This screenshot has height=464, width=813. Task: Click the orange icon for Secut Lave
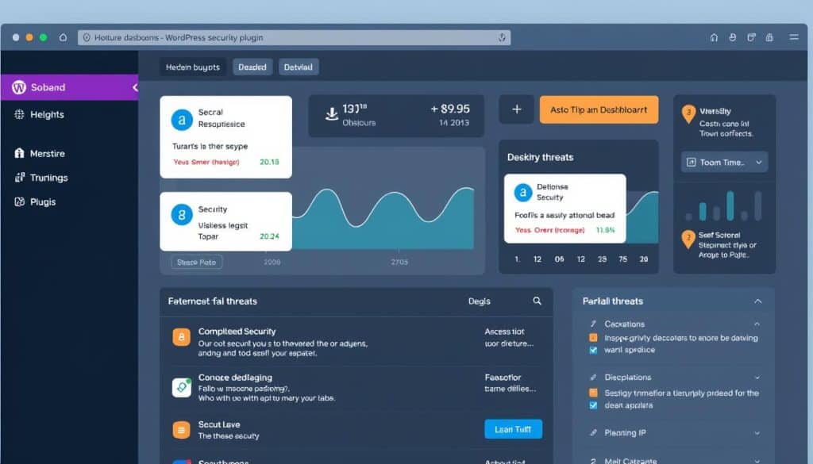(x=182, y=429)
